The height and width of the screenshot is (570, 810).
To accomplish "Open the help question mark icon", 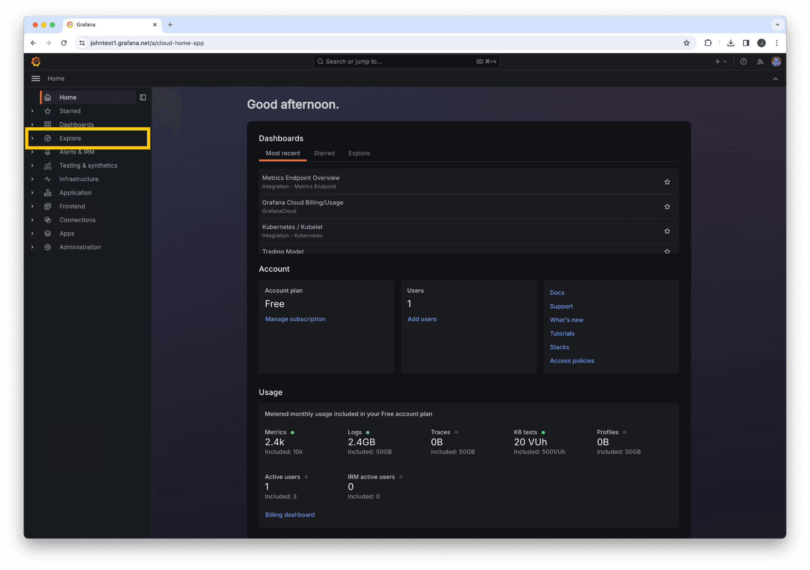I will click(x=744, y=62).
